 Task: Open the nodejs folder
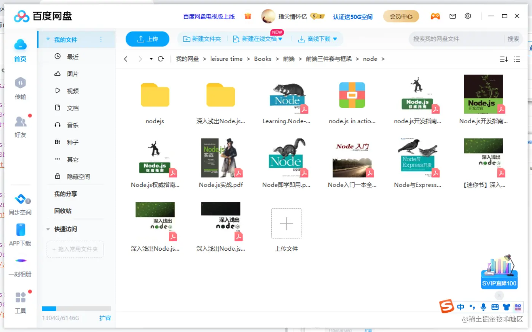(155, 95)
